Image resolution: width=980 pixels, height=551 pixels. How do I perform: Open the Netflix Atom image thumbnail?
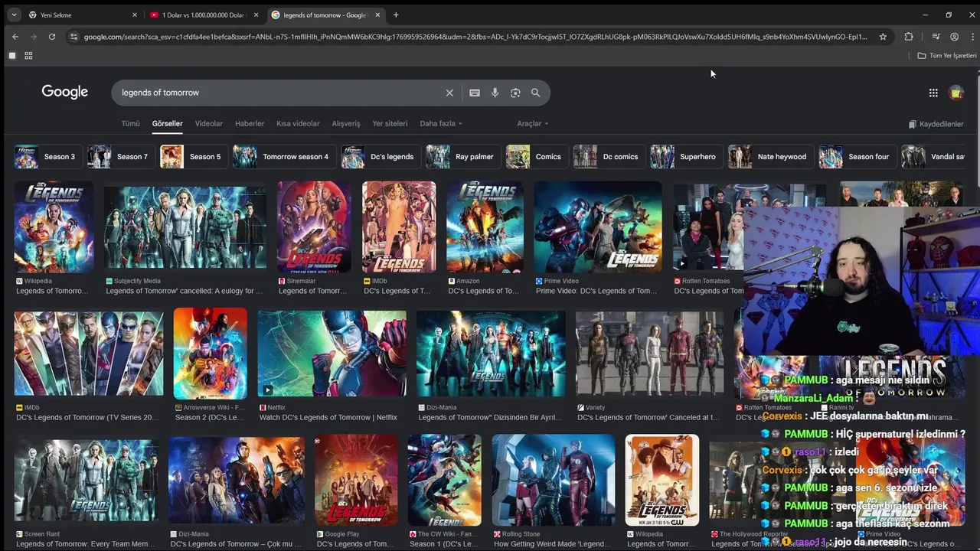[x=332, y=354]
